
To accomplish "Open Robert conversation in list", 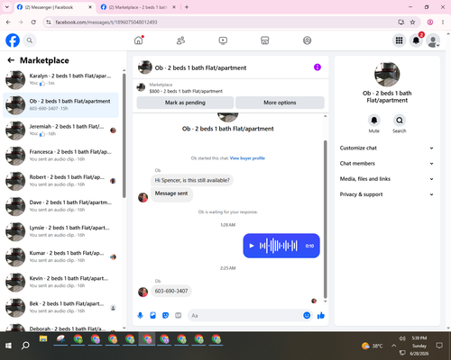I will click(60, 181).
